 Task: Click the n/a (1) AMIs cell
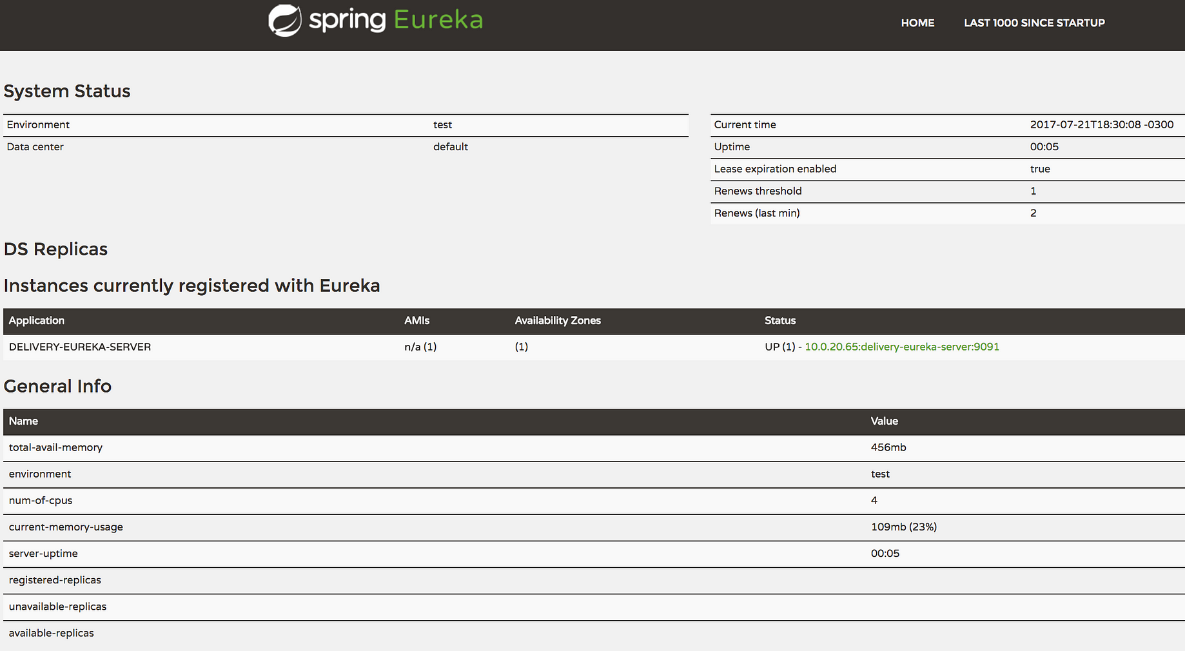coord(420,347)
